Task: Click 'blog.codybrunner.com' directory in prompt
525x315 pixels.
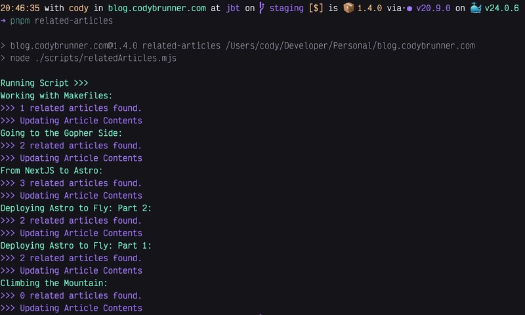Action: pos(157,8)
